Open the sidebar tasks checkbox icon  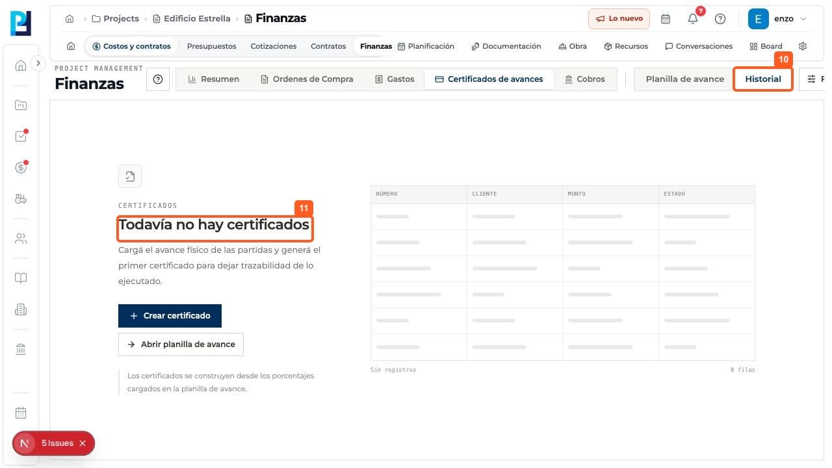click(21, 136)
